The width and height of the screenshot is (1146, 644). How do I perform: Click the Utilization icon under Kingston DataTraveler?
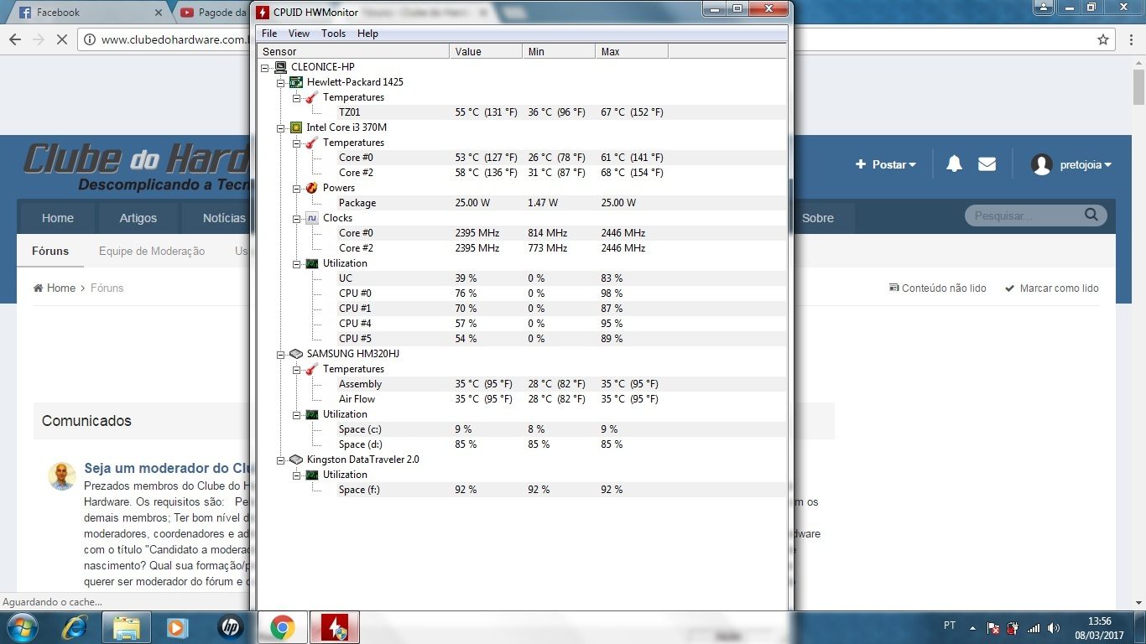(x=312, y=475)
